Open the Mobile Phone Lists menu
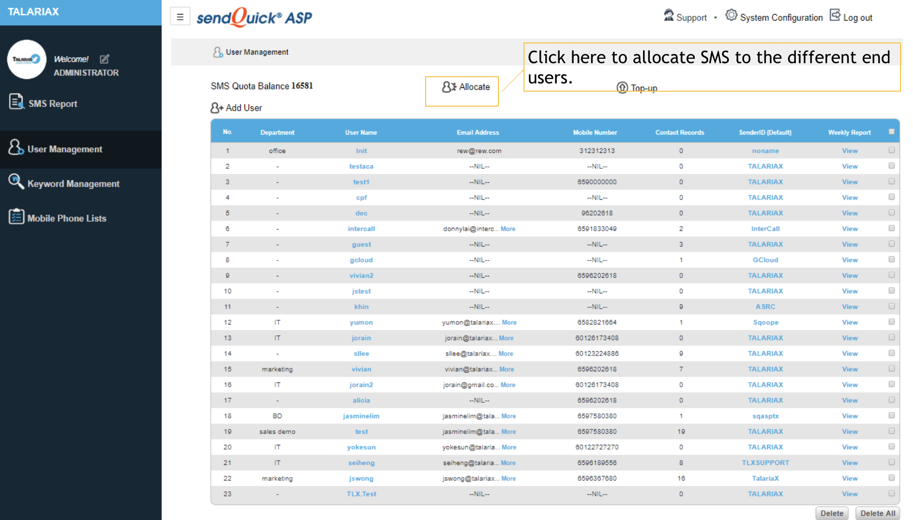Screen dimensions: 913x520 tap(67, 219)
